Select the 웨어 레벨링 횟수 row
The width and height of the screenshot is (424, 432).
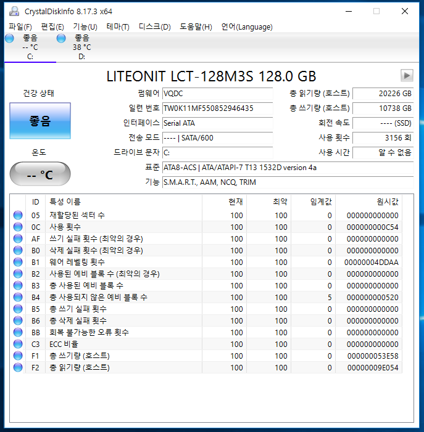tap(206, 262)
